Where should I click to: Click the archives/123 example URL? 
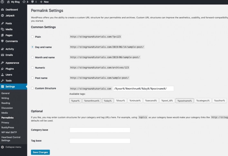click(100, 67)
